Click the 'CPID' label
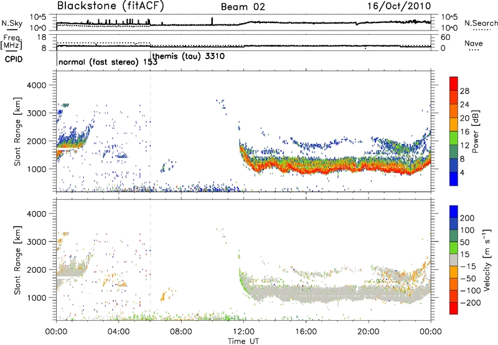The image size is (498, 345). pyautogui.click(x=14, y=59)
